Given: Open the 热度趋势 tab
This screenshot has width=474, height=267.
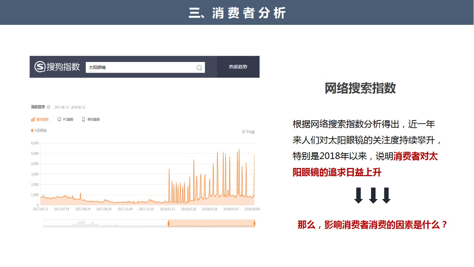Looking at the screenshot, I should pos(238,67).
